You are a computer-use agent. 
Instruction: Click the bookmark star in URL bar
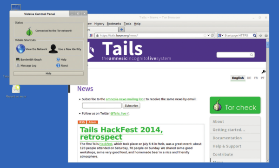205,35
